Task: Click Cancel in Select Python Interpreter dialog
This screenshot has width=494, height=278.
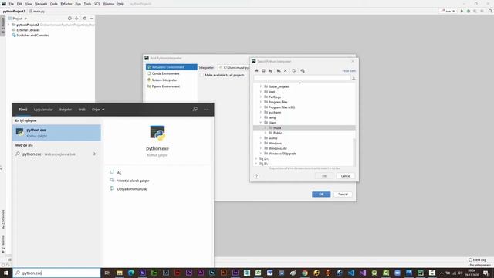Action: click(346, 176)
